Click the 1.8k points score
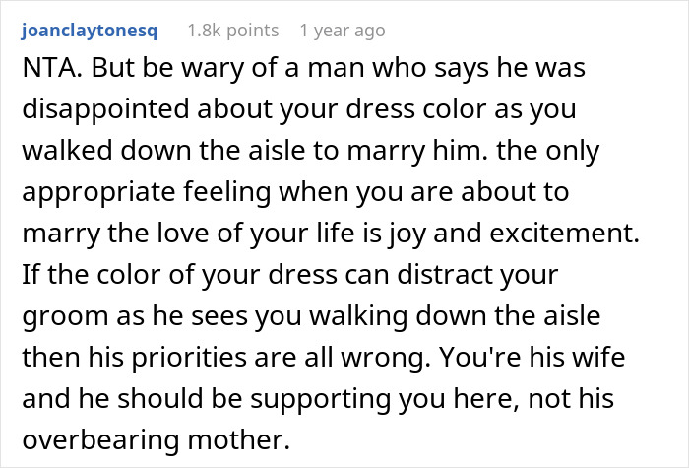The image size is (689, 468). (232, 31)
